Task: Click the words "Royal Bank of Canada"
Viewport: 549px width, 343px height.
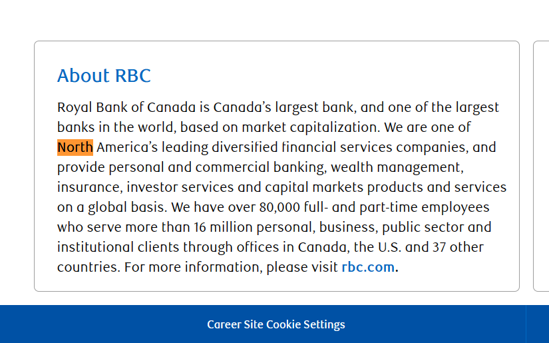Action: (x=126, y=107)
